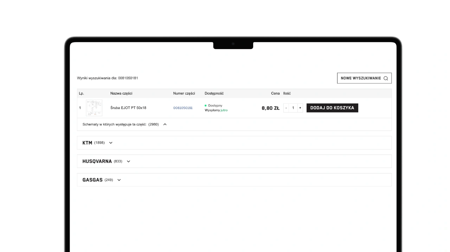The height and width of the screenshot is (252, 450).
Task: Collapse the schematics list using the up chevron
Action: pos(165,124)
